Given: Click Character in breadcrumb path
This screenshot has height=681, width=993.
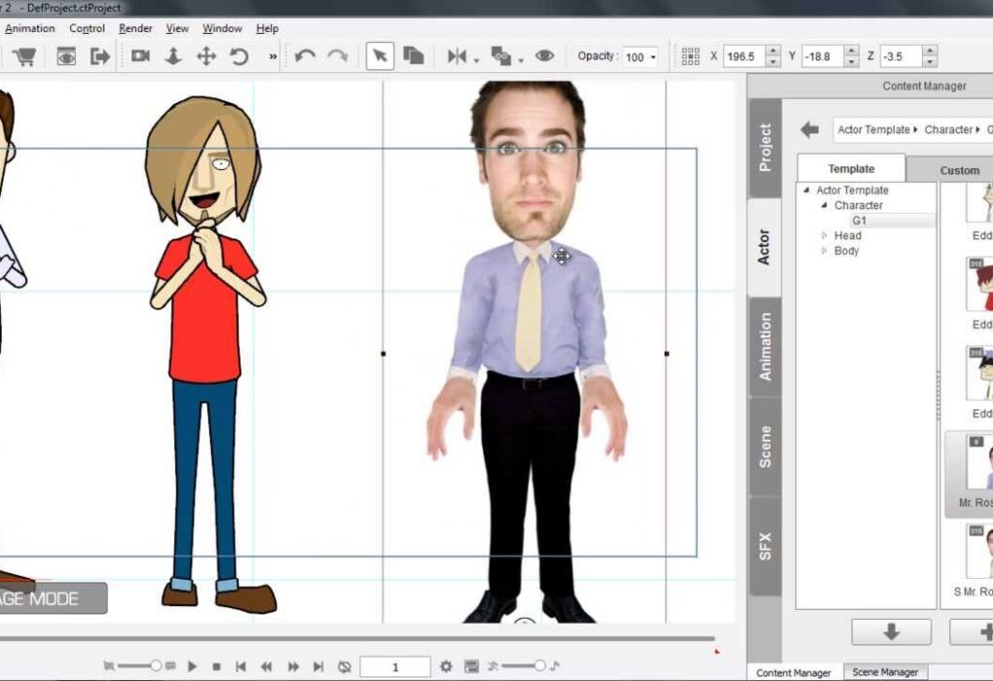Looking at the screenshot, I should [x=948, y=129].
